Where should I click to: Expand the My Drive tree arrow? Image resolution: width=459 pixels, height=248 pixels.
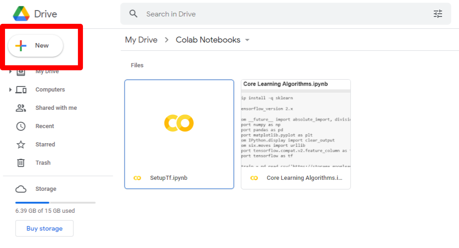[10, 72]
